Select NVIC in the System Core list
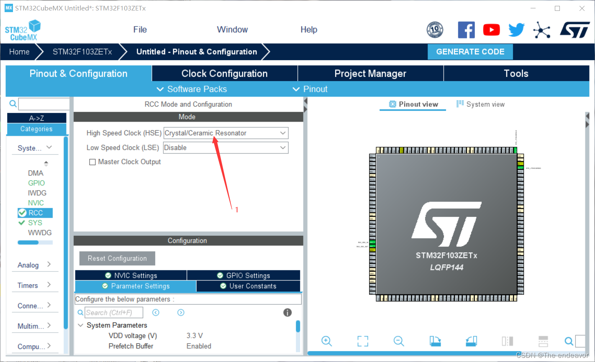Image resolution: width=595 pixels, height=362 pixels. point(36,203)
